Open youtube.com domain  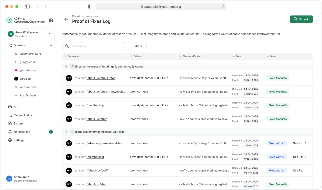28,70
